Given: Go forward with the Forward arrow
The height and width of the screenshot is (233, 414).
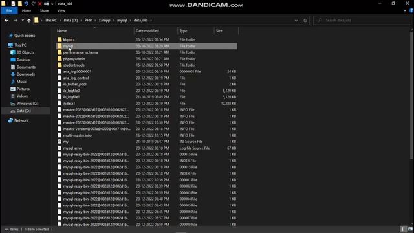Looking at the screenshot, I should pyautogui.click(x=16, y=20).
